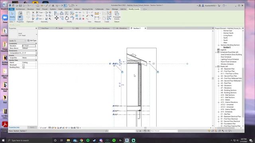Screen dimensions: 255x143
Task: Select the Rotate tool in Modify panel
Action: (x=67, y=18)
